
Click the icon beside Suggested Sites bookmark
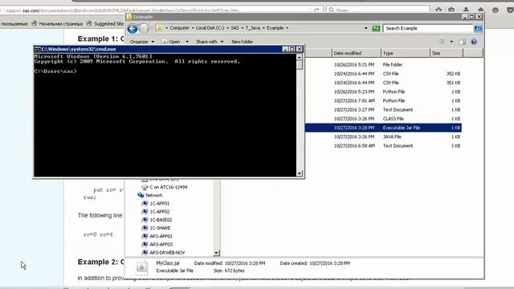pyautogui.click(x=89, y=23)
